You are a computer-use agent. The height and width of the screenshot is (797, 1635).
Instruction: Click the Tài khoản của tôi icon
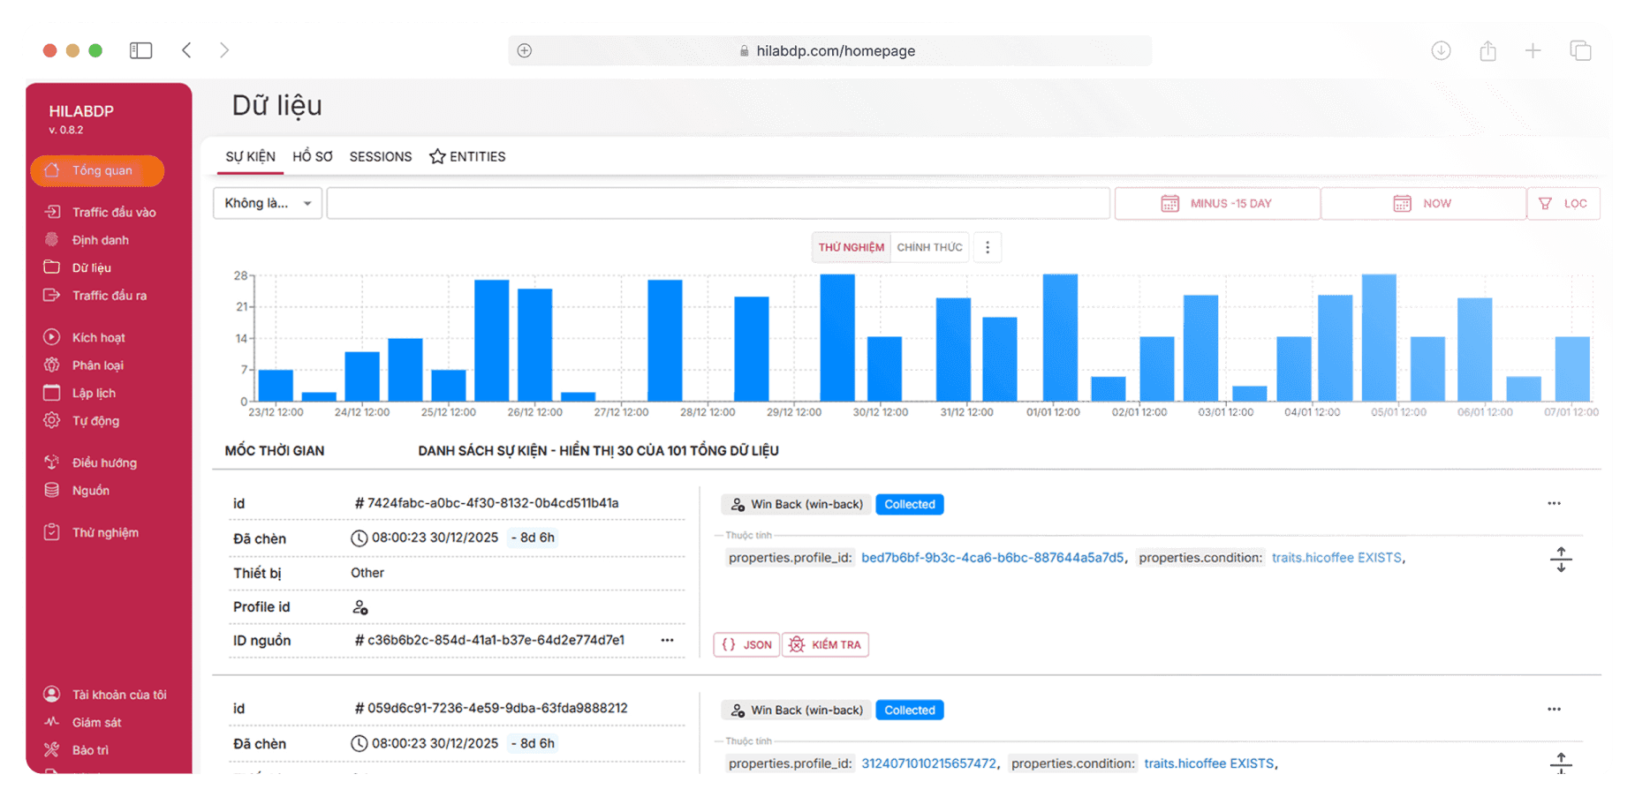tap(52, 695)
